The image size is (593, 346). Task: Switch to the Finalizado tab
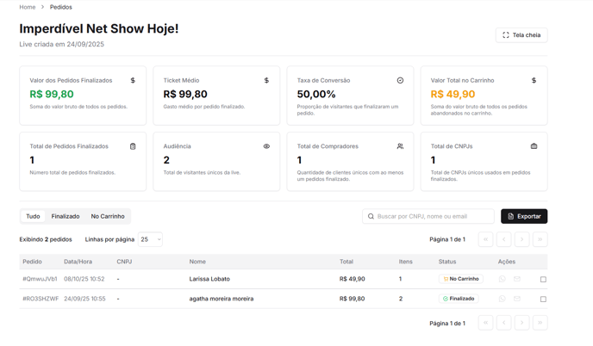pos(66,216)
